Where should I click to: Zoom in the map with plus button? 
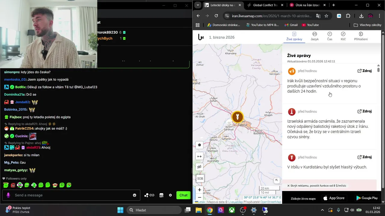pyautogui.click(x=199, y=190)
